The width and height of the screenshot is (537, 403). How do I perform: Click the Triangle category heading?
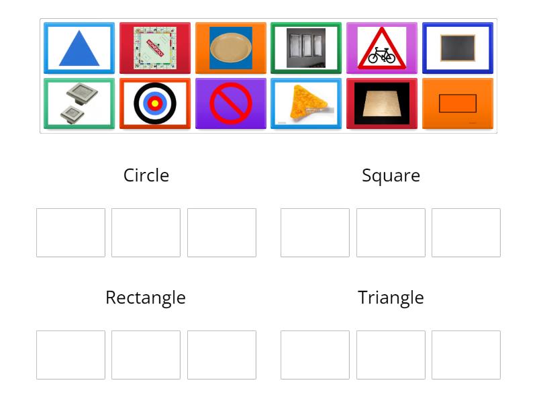tap(391, 298)
